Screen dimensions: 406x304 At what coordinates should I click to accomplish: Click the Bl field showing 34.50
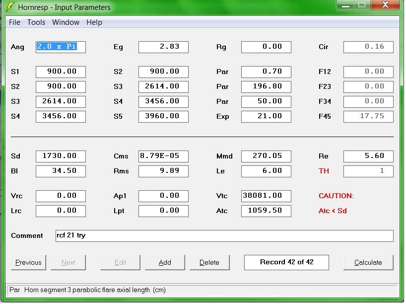(x=61, y=171)
